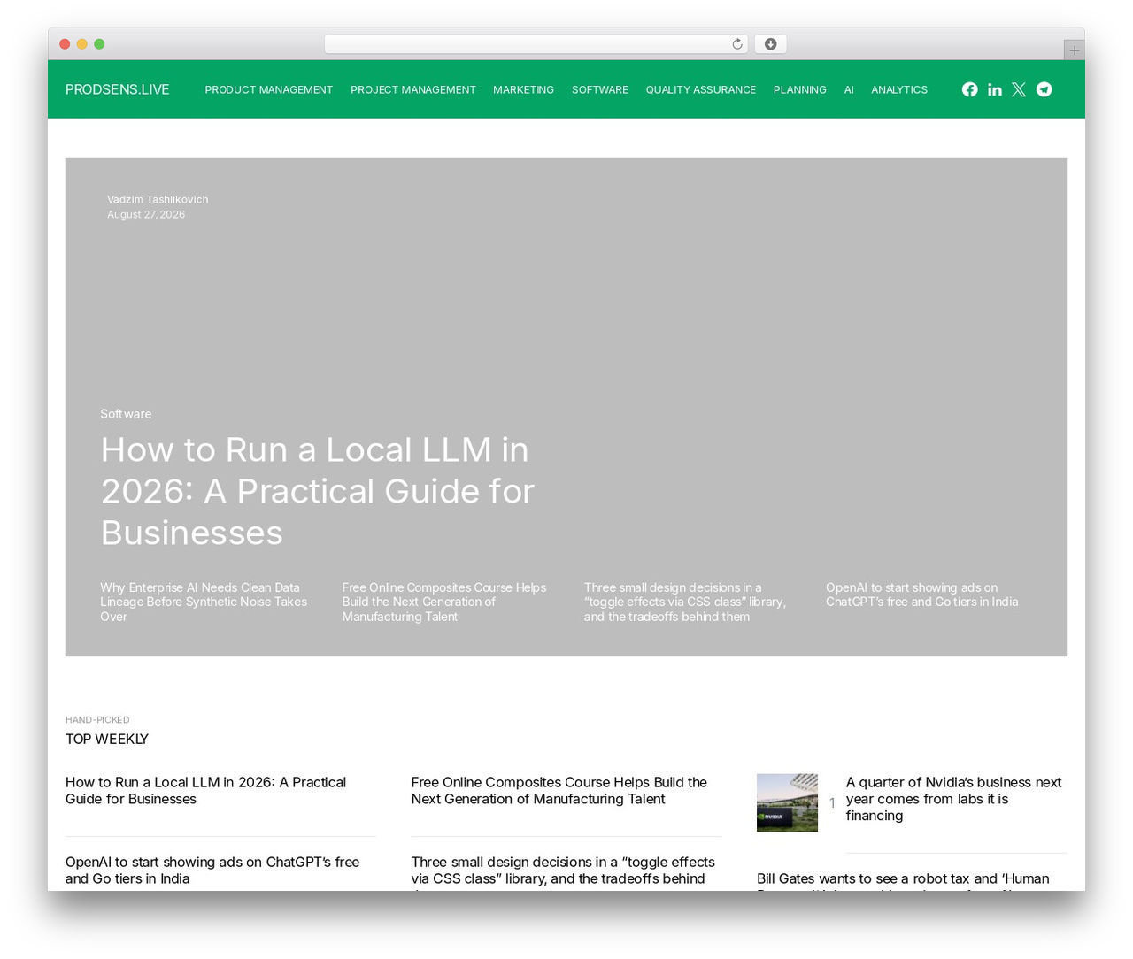Open hero link about toggle effects library
The width and height of the screenshot is (1133, 959).
tap(685, 602)
